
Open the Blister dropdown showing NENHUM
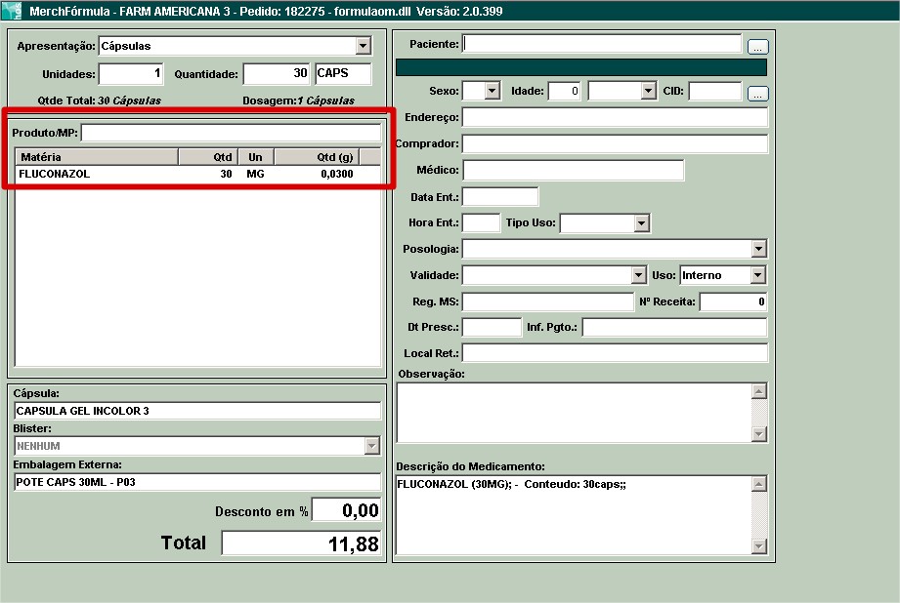[371, 446]
